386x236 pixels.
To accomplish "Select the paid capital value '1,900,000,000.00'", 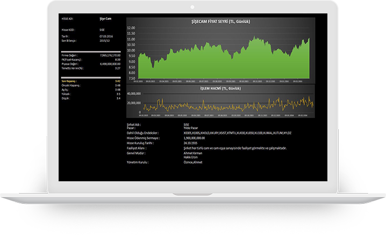I will point(194,138).
